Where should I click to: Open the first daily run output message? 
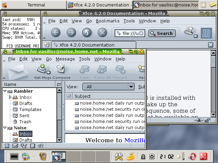pos(110,103)
